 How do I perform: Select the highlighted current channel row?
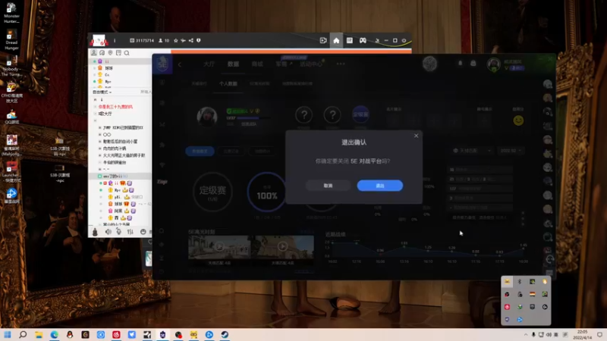pyautogui.click(x=120, y=177)
